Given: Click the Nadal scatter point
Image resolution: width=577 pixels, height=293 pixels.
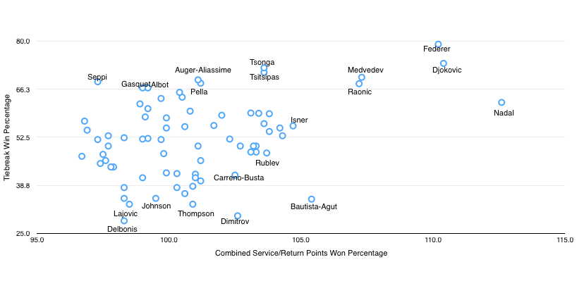Looking at the screenshot, I should tap(502, 103).
